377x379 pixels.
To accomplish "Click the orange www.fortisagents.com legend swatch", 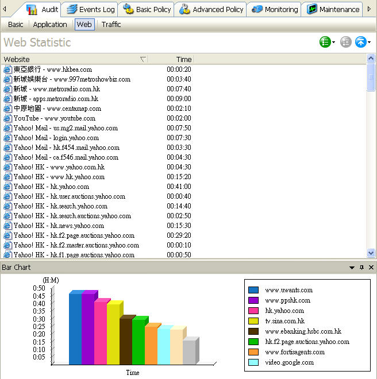I will [x=253, y=352].
